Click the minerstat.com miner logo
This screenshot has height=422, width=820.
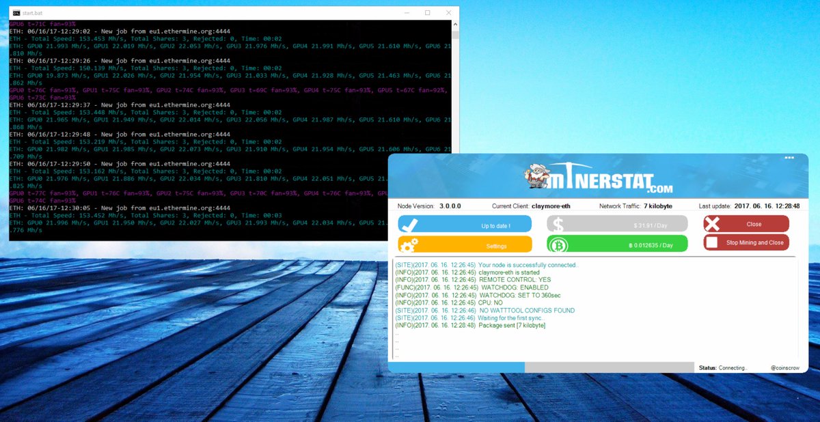[x=599, y=178]
